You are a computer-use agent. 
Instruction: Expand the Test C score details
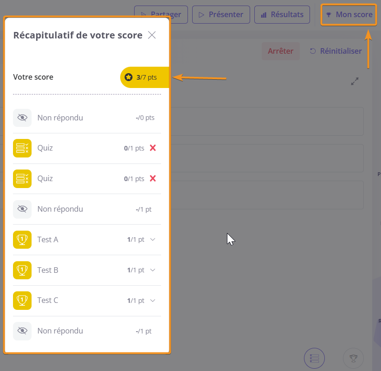(x=153, y=300)
